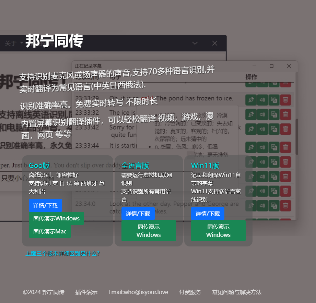Open 同传演示Windows in the Goo版 card
The height and width of the screenshot is (303, 316).
[56, 218]
